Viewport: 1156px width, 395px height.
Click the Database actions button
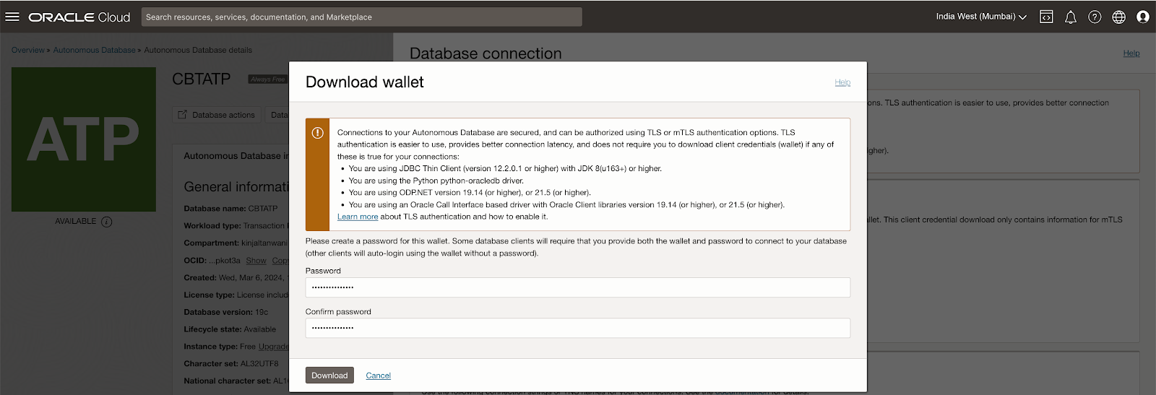pyautogui.click(x=217, y=115)
